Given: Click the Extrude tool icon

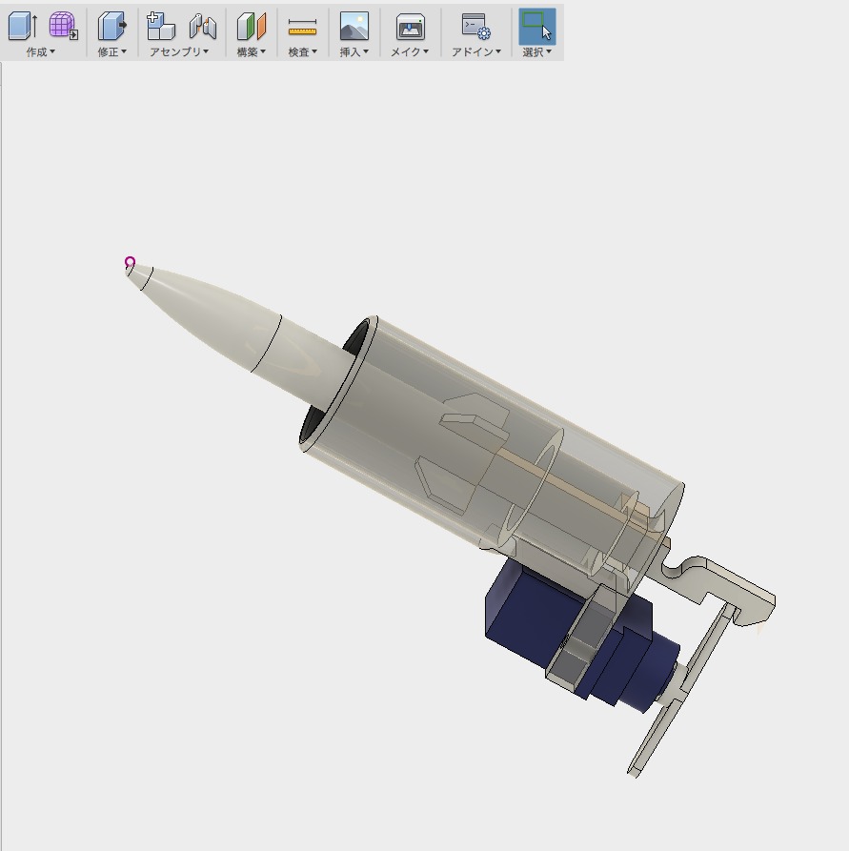Looking at the screenshot, I should [x=21, y=26].
